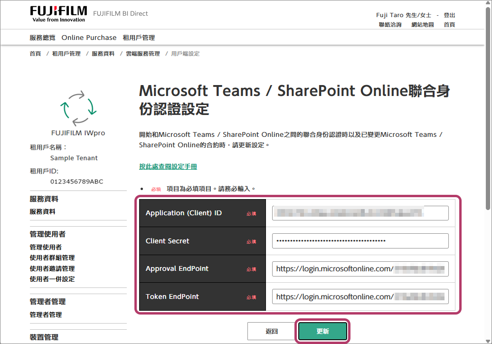Focus Approval EndPoint field
Viewport: 492px width, 344px height.
click(360, 268)
